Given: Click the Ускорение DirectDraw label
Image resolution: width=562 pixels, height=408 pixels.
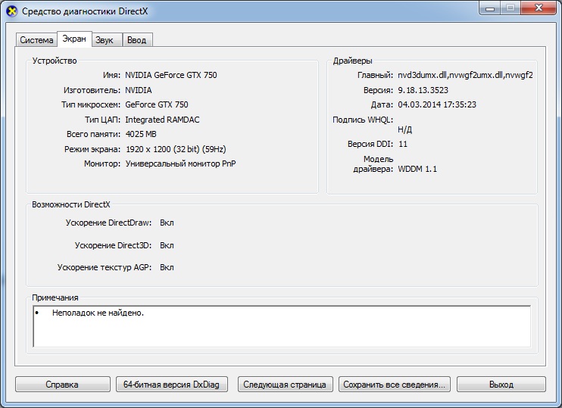Looking at the screenshot, I should 108,223.
